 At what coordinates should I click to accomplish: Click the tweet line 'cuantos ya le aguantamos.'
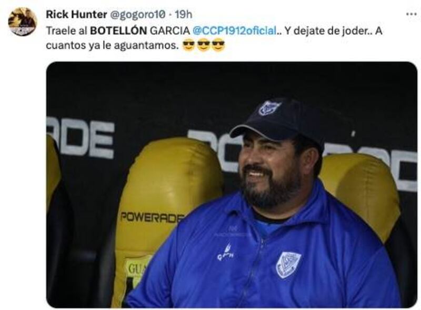(112, 45)
